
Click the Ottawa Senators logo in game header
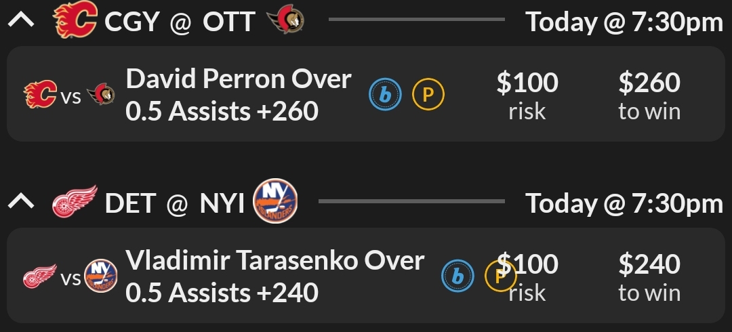(x=285, y=21)
